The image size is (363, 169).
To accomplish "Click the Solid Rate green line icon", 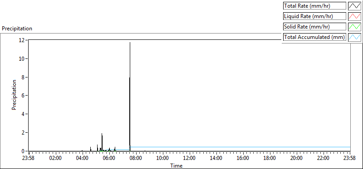I will 354,27.
